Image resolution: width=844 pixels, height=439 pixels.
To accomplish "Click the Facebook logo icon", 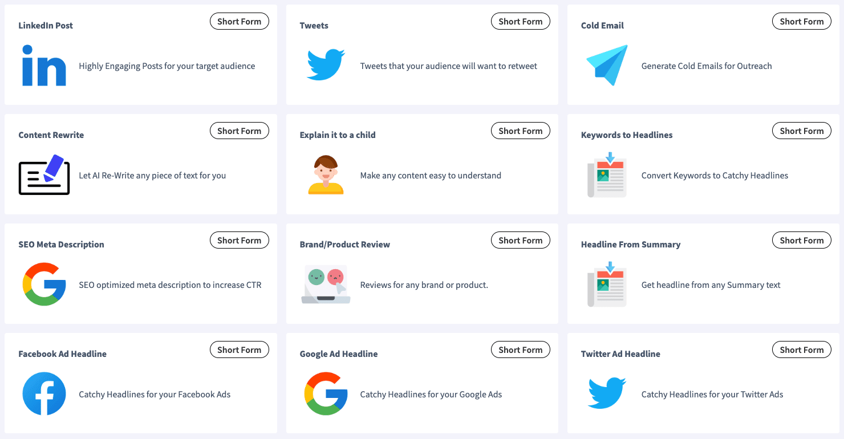I will (44, 394).
